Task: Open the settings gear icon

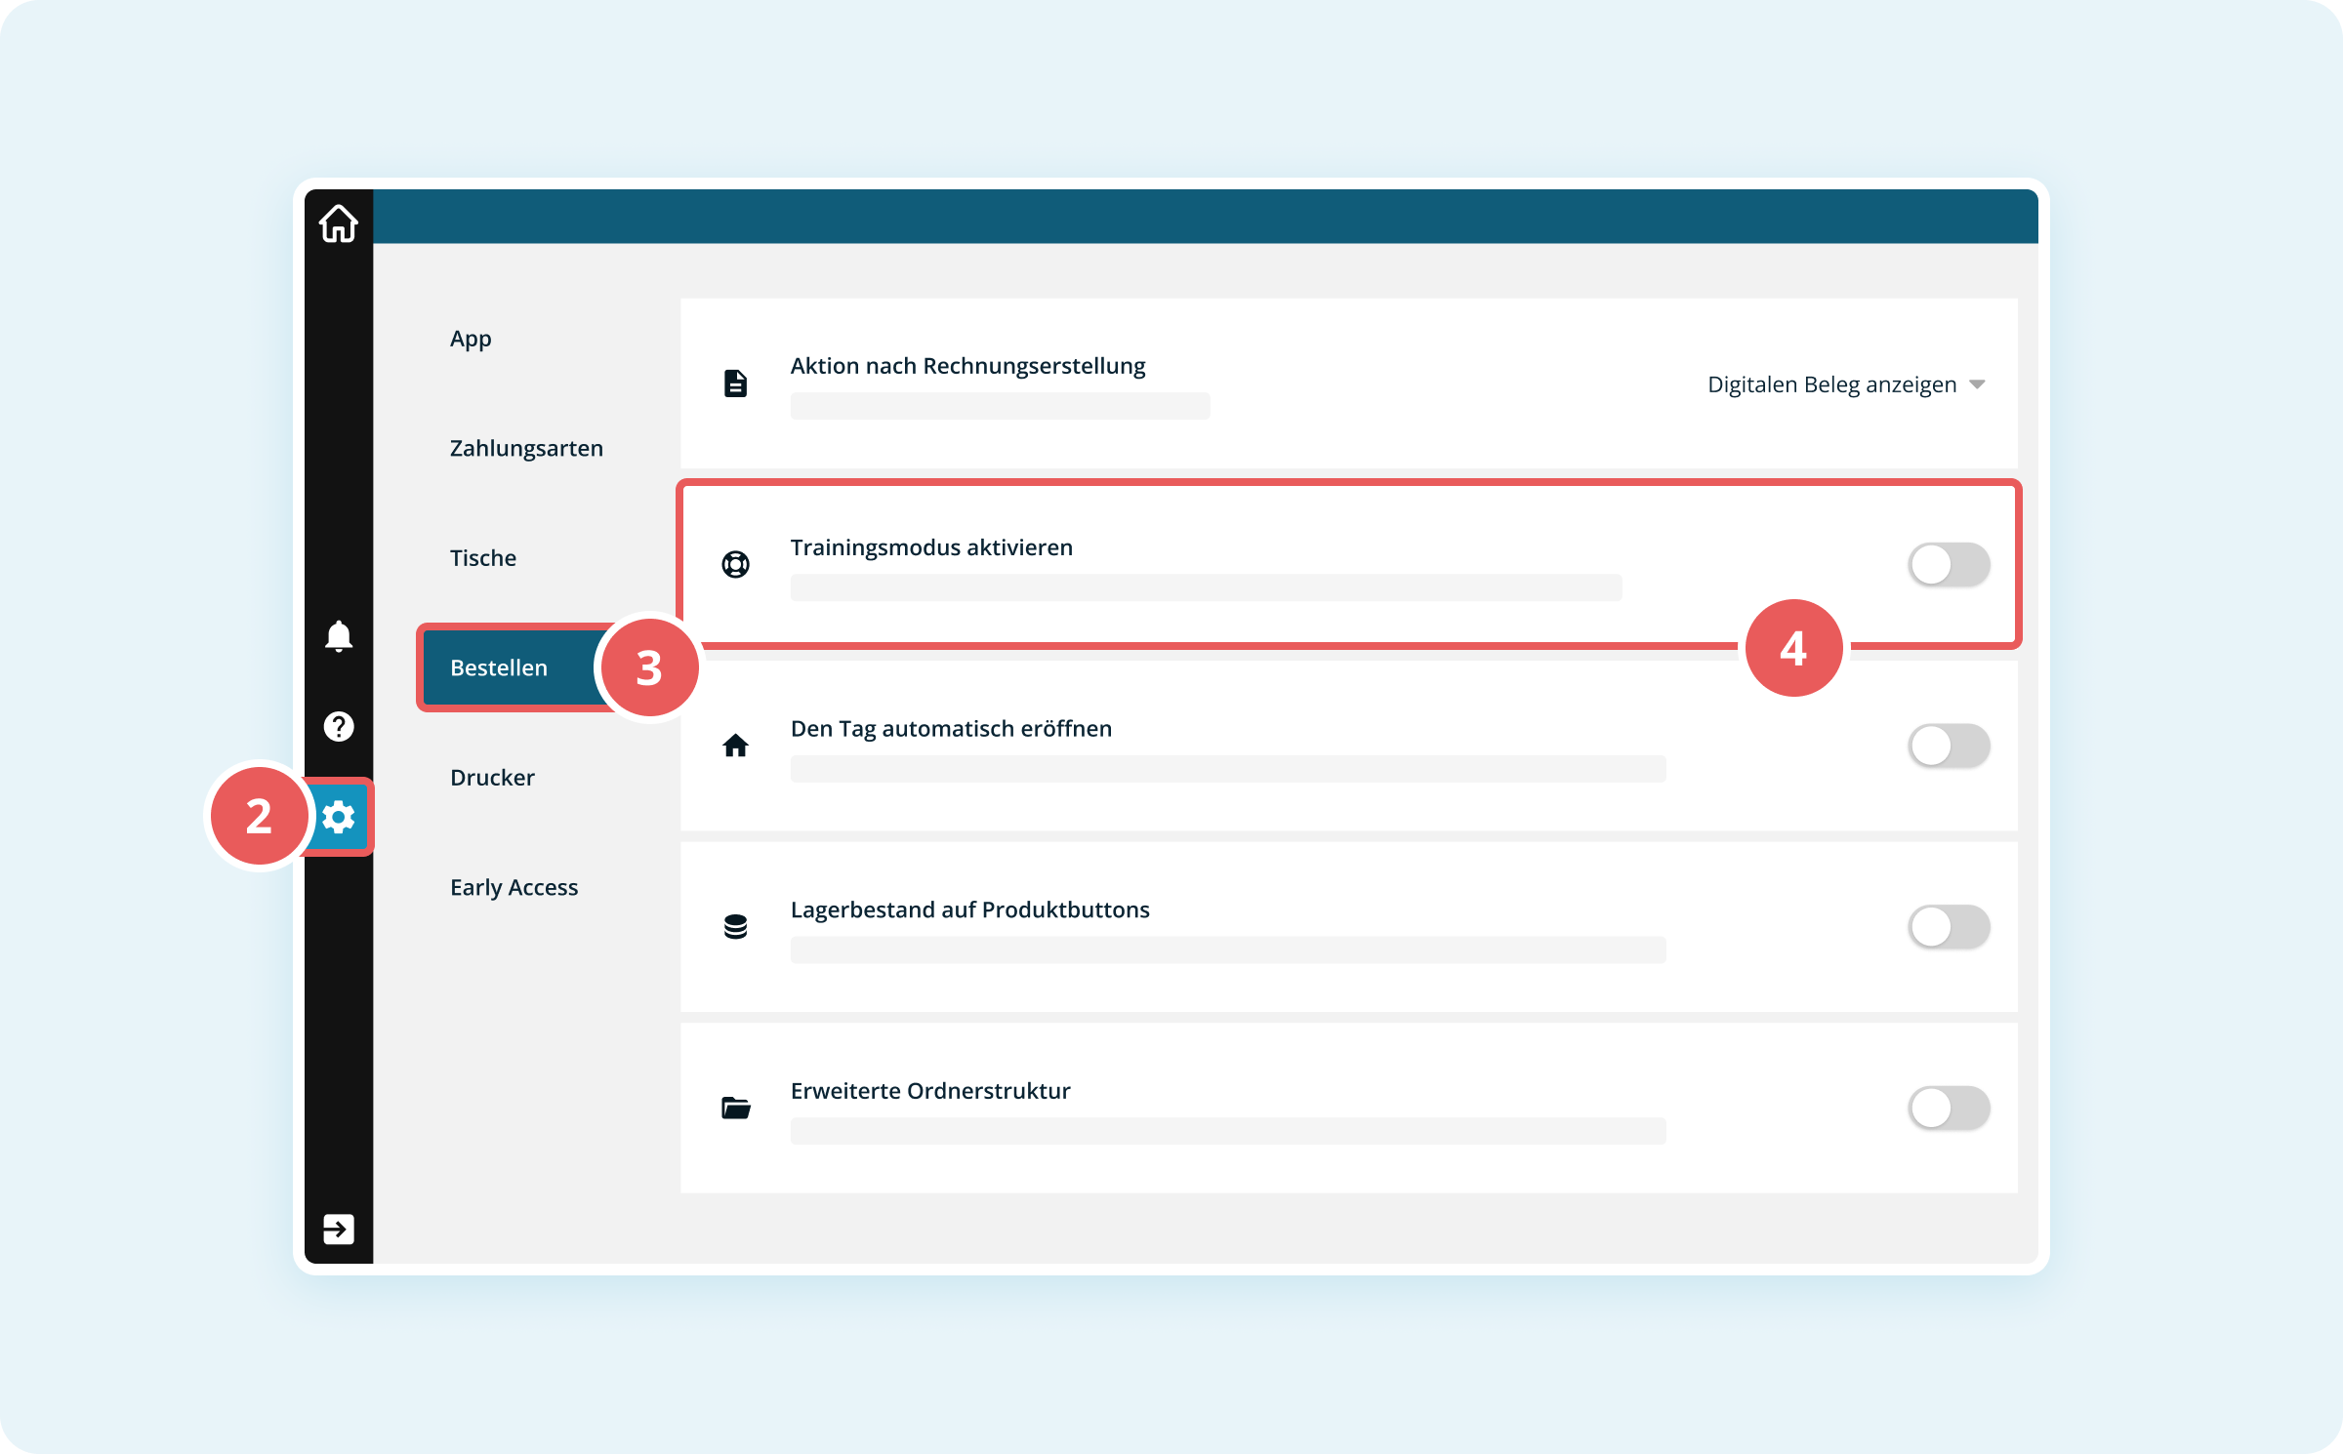Action: 338,817
